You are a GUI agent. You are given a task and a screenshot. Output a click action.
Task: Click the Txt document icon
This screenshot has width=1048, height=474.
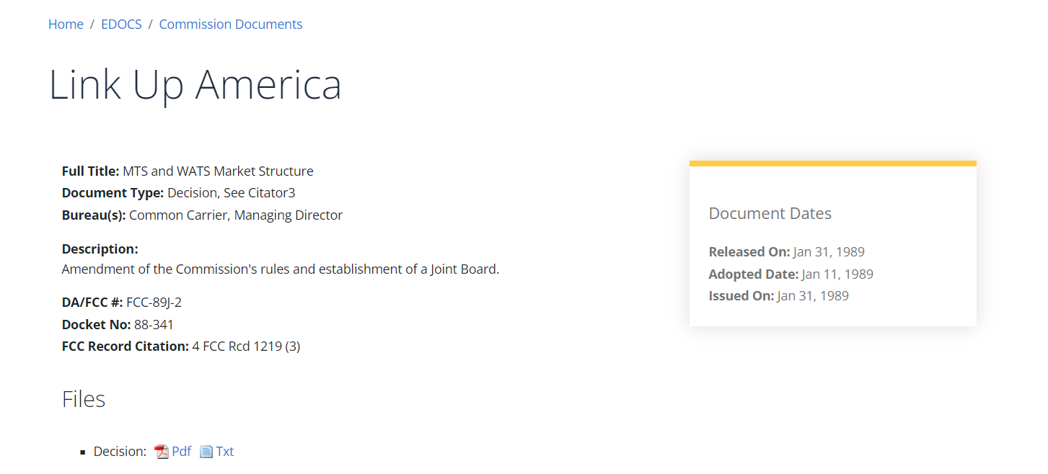[x=206, y=452]
